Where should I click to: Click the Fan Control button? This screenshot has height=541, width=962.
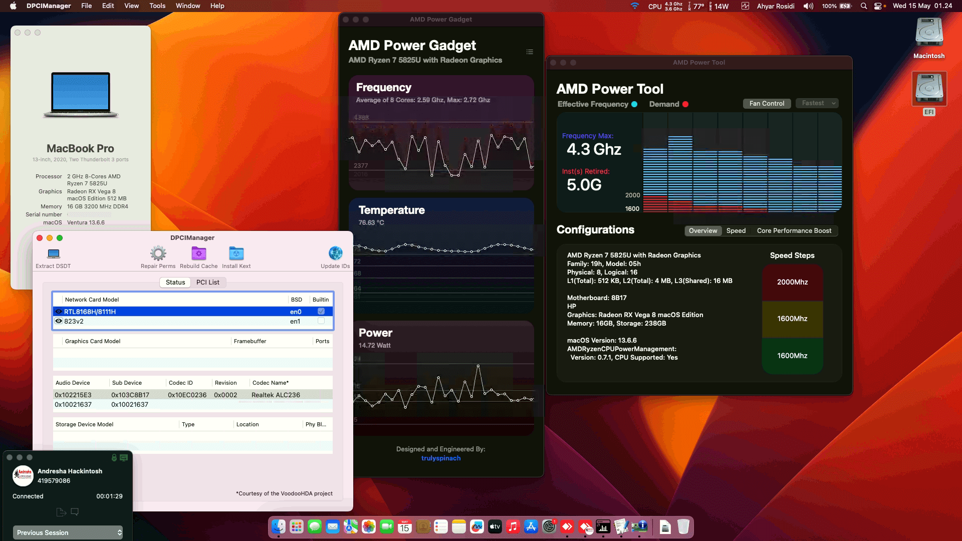(767, 103)
